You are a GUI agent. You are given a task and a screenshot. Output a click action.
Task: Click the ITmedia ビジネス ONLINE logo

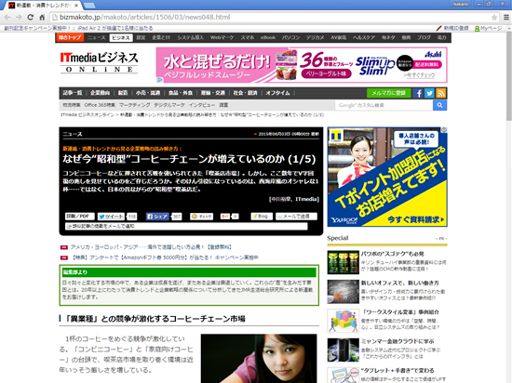[99, 62]
